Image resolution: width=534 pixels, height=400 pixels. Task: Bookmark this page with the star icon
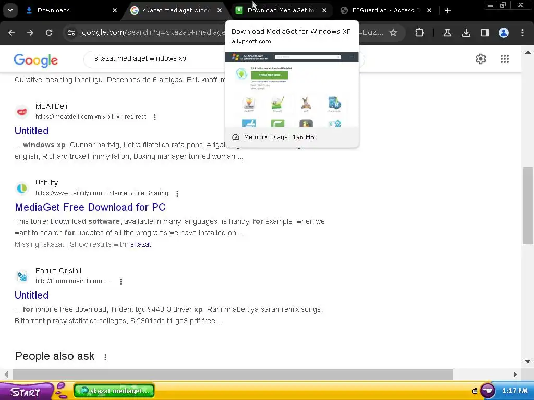pyautogui.click(x=393, y=33)
